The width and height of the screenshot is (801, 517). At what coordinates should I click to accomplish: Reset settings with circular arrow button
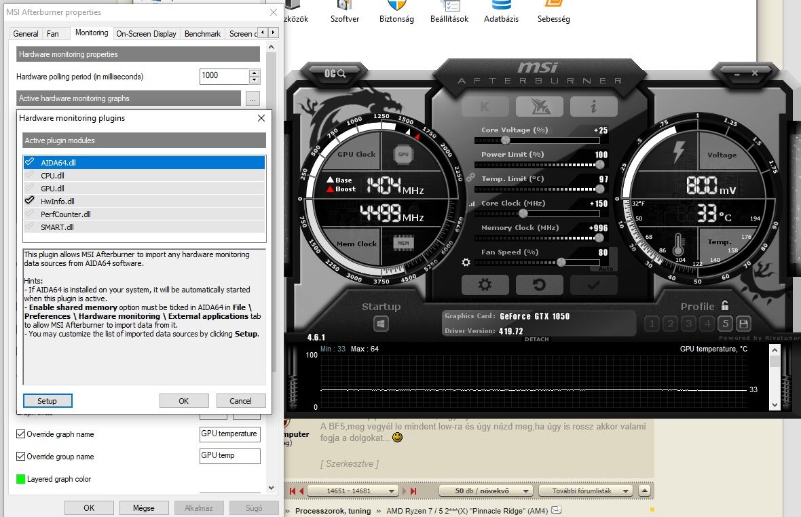tap(540, 285)
